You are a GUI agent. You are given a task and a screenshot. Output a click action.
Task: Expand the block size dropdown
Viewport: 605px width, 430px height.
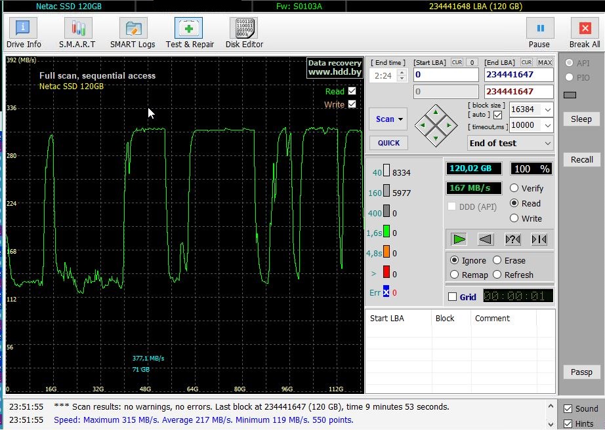[x=547, y=109]
